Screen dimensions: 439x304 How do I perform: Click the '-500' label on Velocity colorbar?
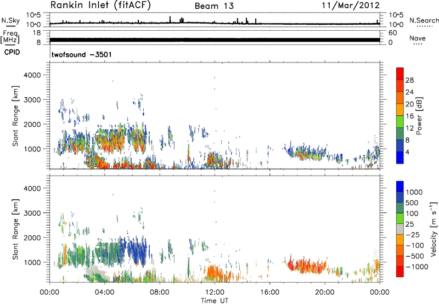click(x=414, y=256)
